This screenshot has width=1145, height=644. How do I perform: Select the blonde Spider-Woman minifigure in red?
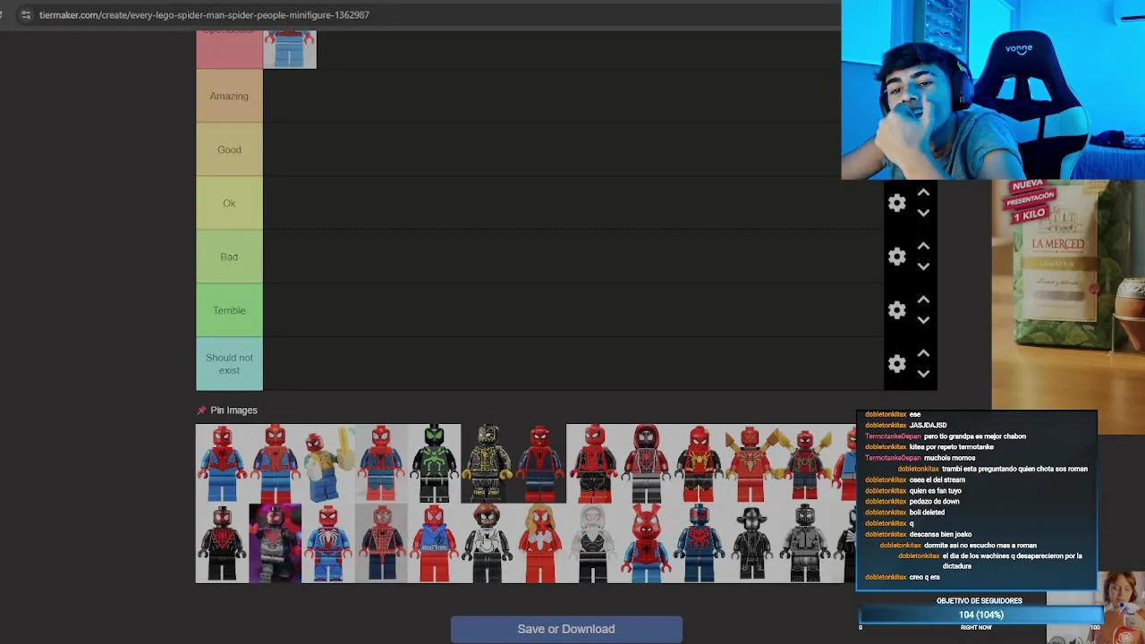click(x=539, y=543)
